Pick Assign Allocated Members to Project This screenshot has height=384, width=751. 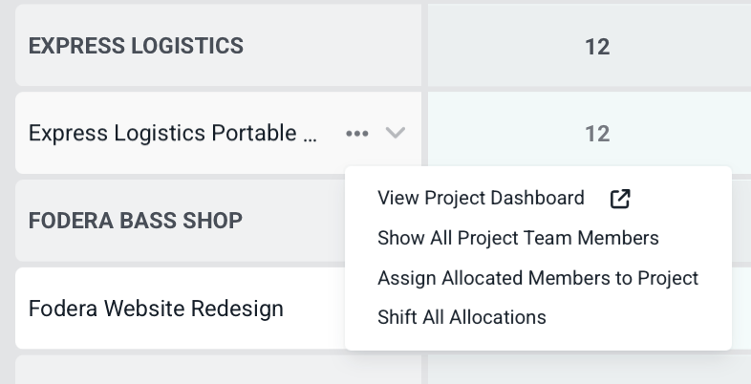[538, 278]
